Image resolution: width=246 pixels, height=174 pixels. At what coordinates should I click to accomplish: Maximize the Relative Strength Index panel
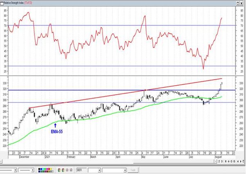coord(238,3)
